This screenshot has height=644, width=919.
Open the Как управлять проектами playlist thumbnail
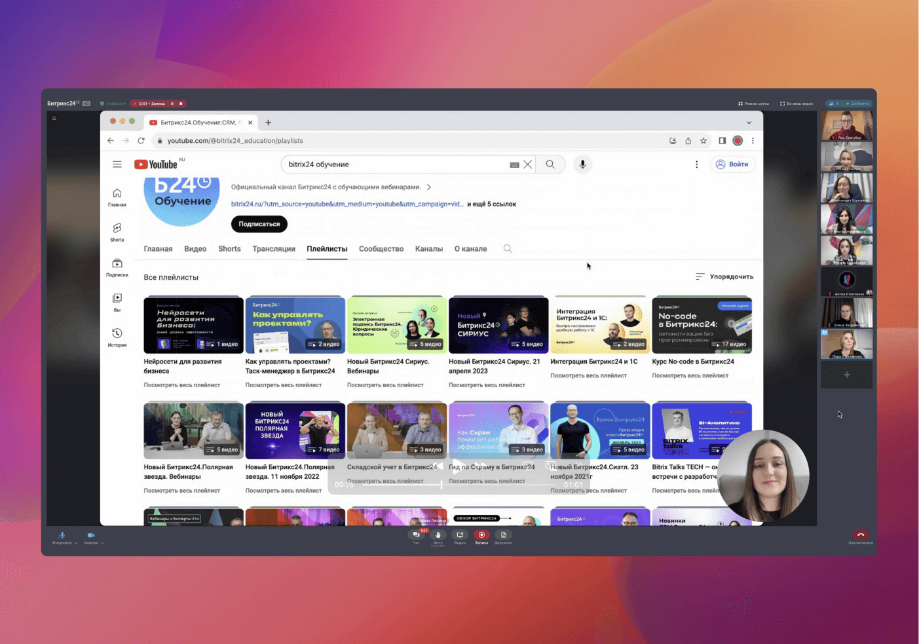tap(295, 326)
